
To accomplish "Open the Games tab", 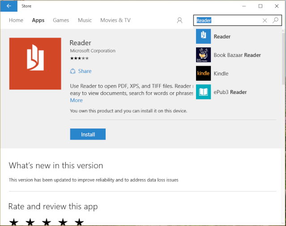I will pyautogui.click(x=61, y=20).
